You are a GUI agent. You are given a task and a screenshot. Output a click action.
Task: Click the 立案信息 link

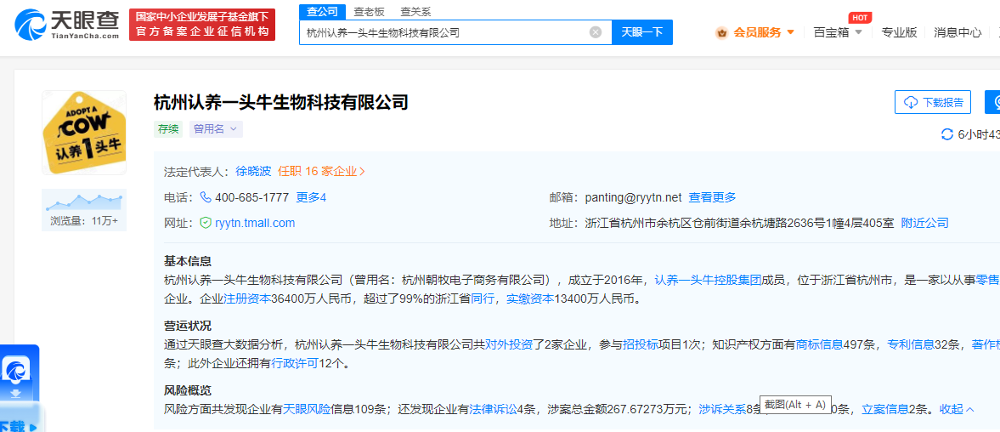tap(884, 409)
